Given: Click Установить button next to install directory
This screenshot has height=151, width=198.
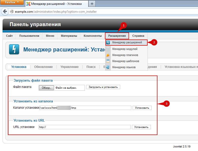Looking at the screenshot, I should pyautogui.click(x=142, y=108).
